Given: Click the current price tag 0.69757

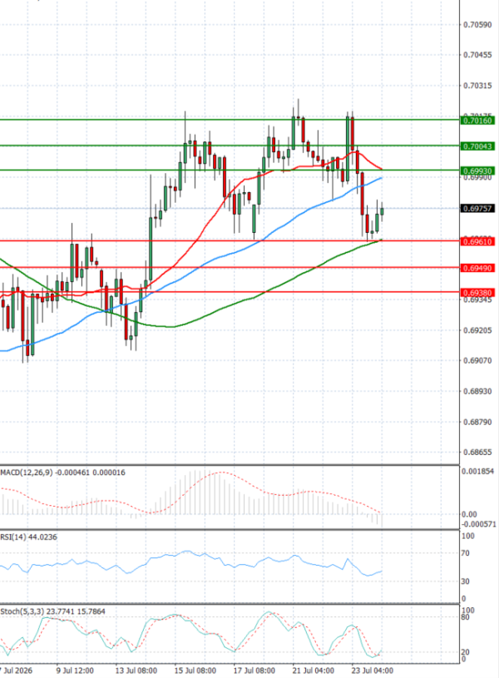Looking at the screenshot, I should [x=477, y=209].
